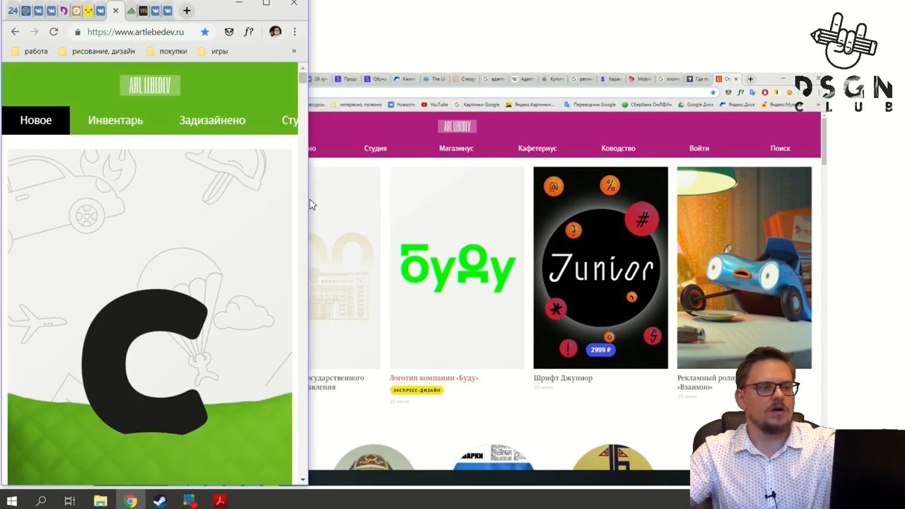Open the 'рисование, дизайн' bookmarks folder
This screenshot has width=905, height=509.
[97, 51]
